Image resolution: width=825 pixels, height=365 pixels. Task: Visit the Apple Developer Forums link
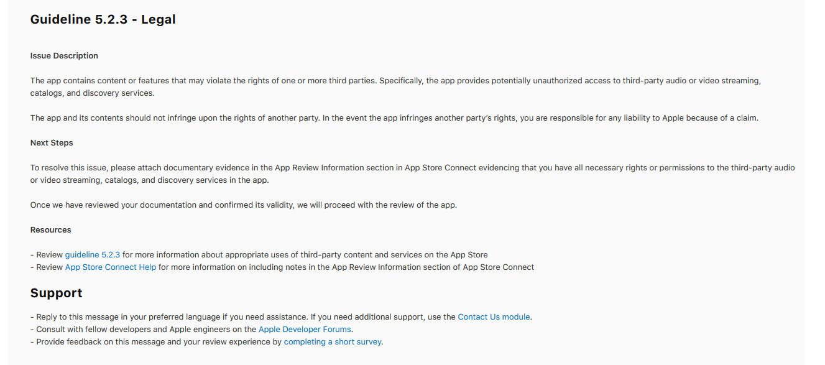(x=305, y=330)
